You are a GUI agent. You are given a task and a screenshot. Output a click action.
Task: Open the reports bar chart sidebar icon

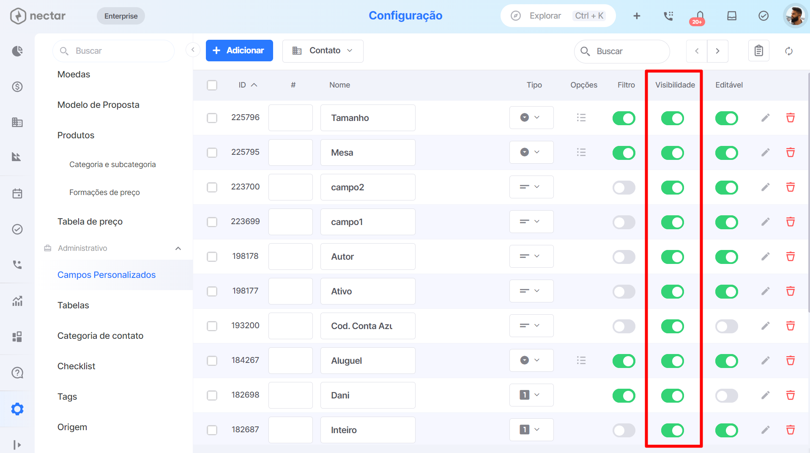(17, 301)
